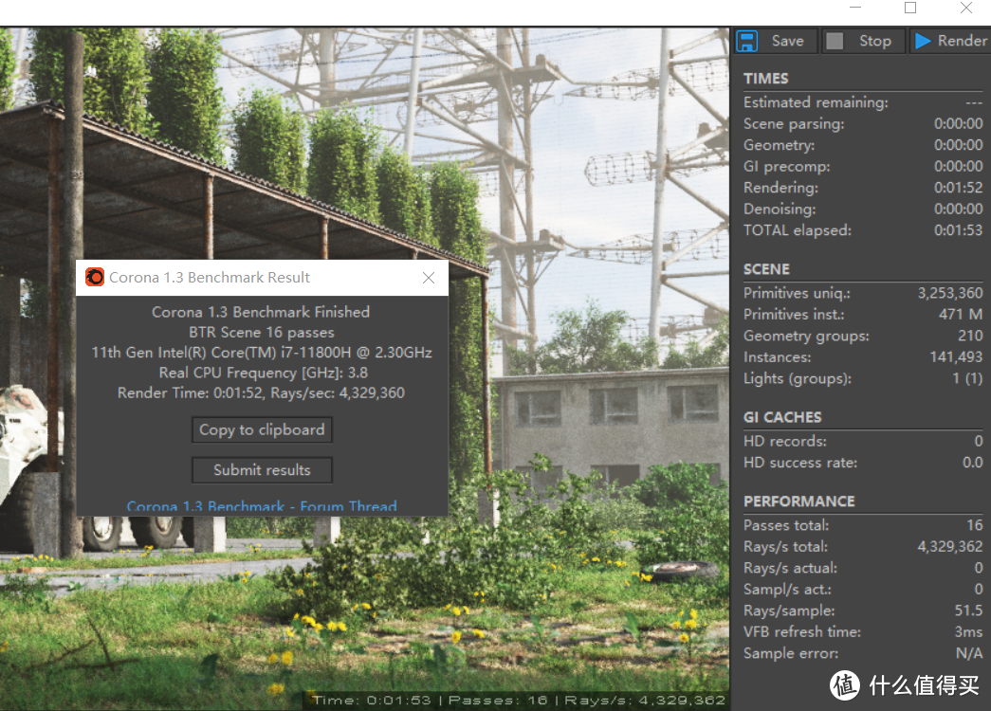This screenshot has width=991, height=711.
Task: Click the TIMES section header
Action: (766, 79)
